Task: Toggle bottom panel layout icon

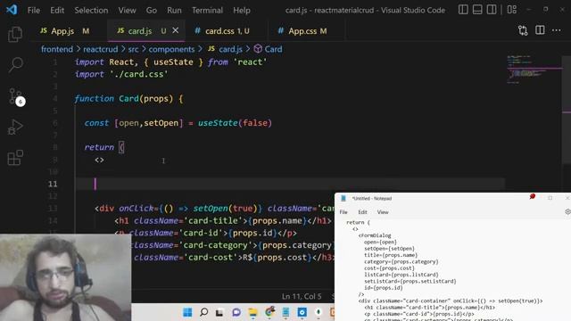Action: point(477,10)
